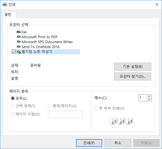
Task: Increase the copies count with the up arrow
Action: pos(149,96)
